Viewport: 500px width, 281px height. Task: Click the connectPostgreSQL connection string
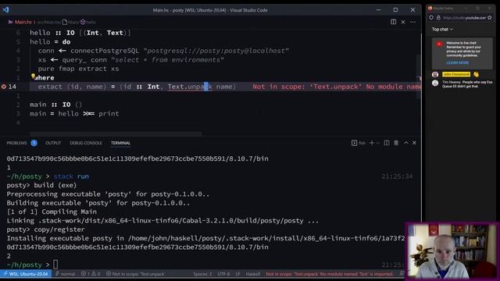216,51
